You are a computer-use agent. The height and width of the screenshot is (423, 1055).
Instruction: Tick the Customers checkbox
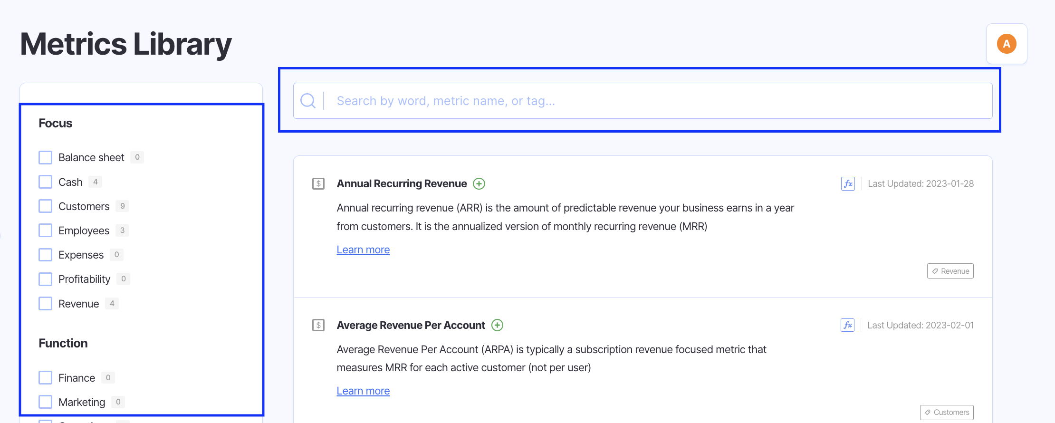[x=46, y=206]
